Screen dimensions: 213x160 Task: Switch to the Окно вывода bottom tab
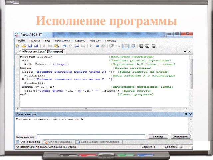[x=29, y=142]
